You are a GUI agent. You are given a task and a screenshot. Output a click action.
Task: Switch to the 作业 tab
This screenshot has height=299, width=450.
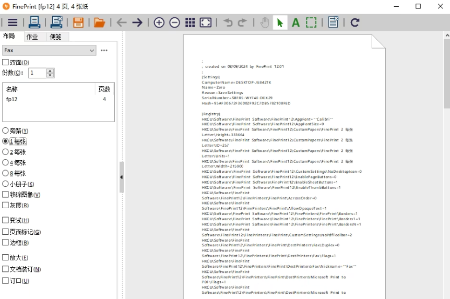click(32, 37)
